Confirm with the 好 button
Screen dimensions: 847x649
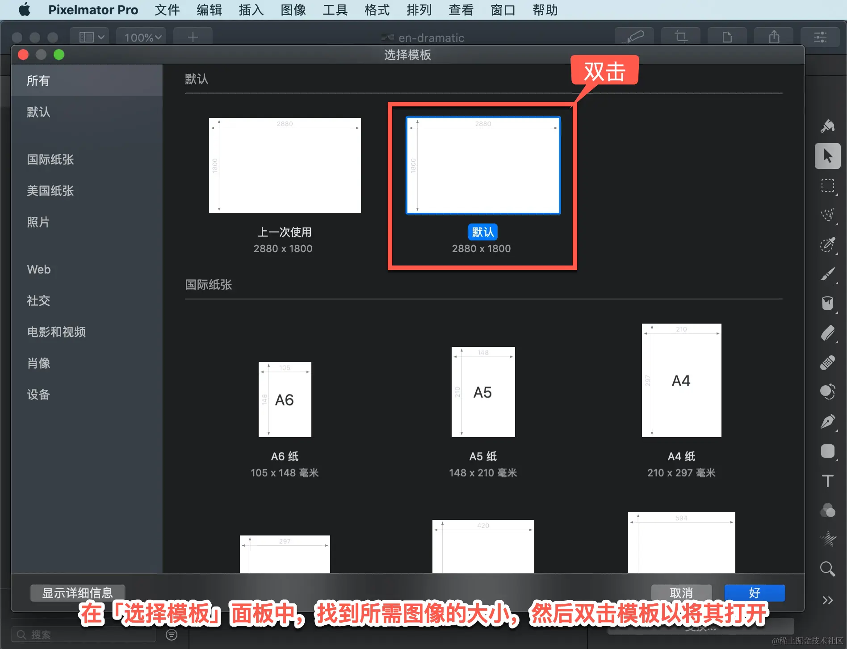(755, 593)
